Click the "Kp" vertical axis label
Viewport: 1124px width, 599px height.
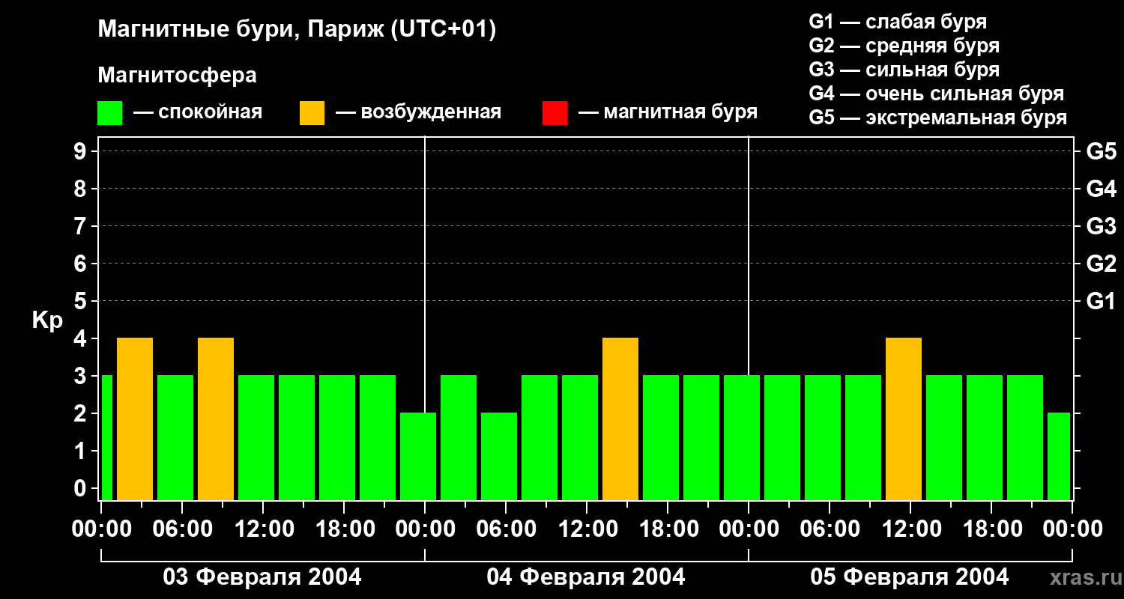(47, 320)
